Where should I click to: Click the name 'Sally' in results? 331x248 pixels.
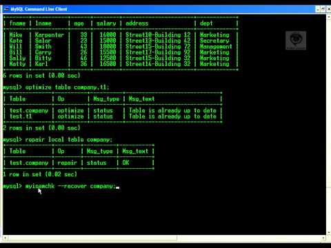pos(17,58)
